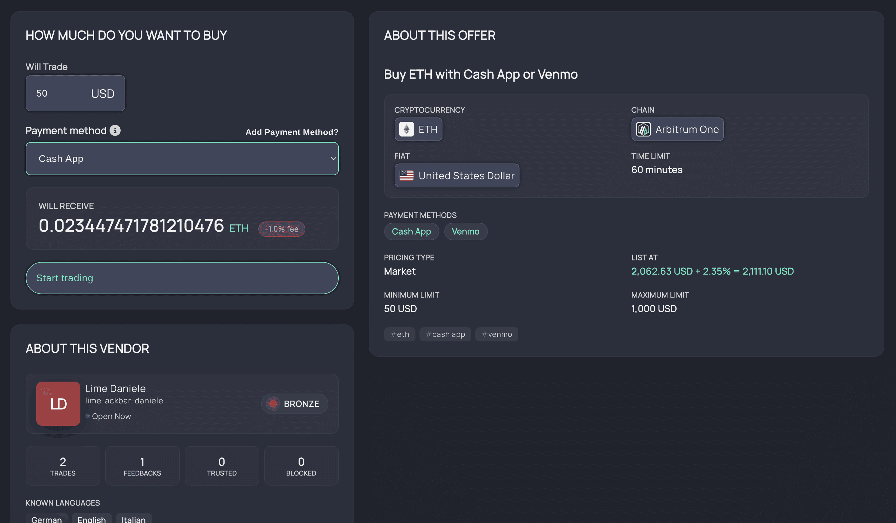Click the Arbitrum One chain logo
The height and width of the screenshot is (523, 896).
click(x=643, y=129)
